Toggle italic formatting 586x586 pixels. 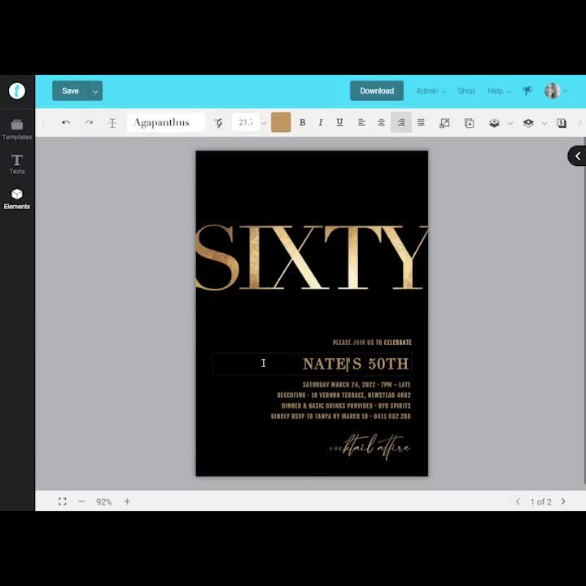click(321, 122)
